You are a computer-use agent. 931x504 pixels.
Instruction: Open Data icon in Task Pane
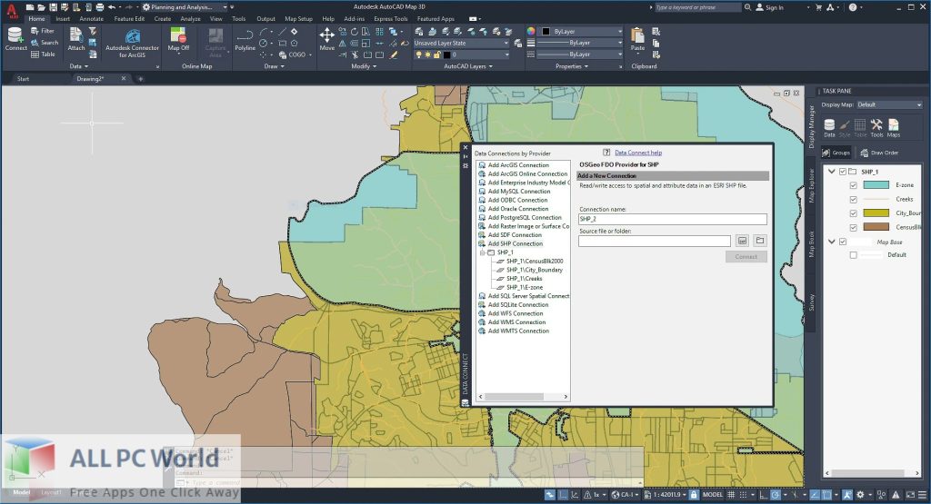point(829,127)
